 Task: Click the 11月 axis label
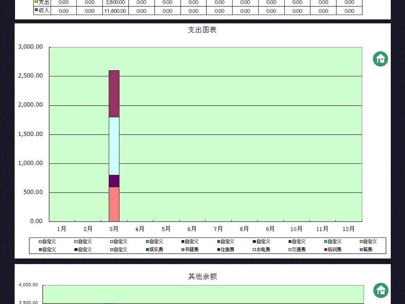tap(322, 229)
